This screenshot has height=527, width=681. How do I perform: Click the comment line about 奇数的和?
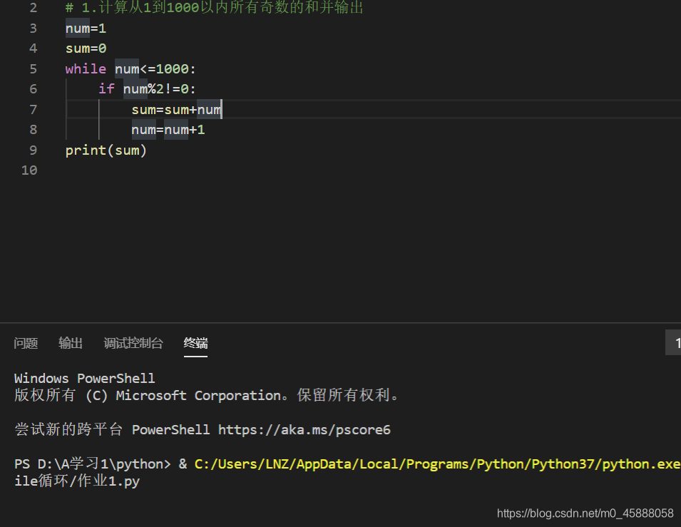click(214, 8)
